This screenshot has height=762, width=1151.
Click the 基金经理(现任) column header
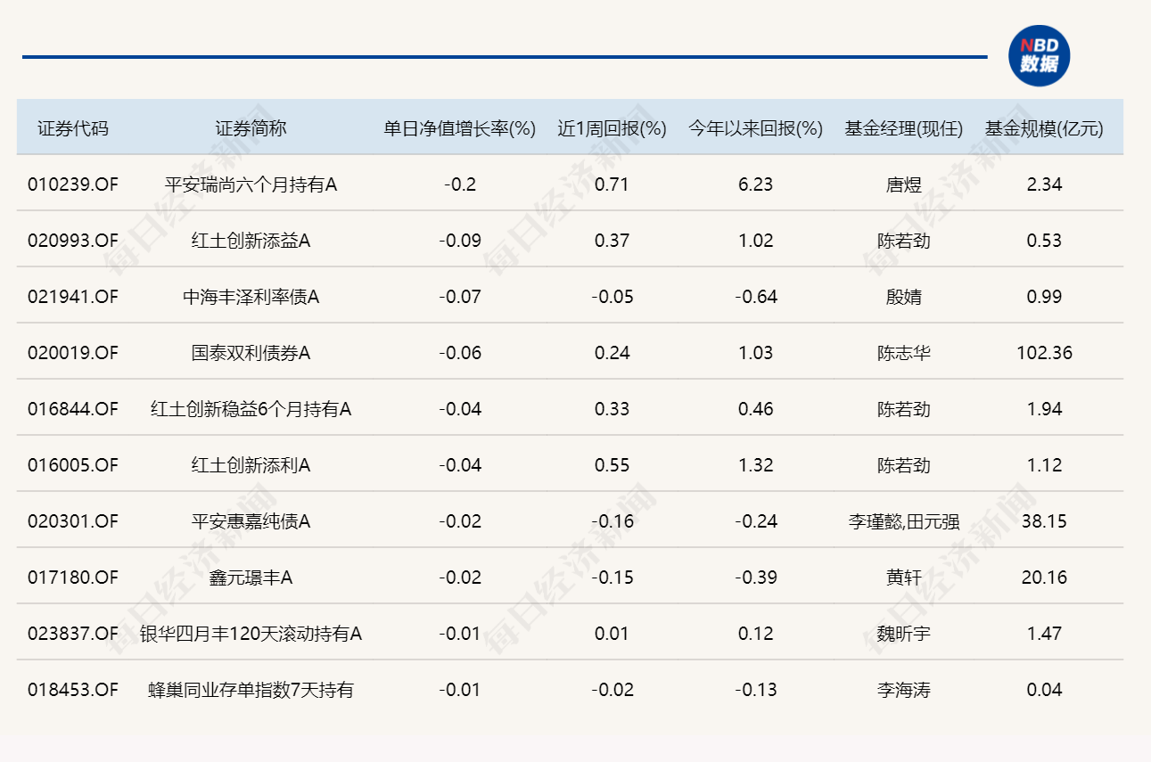[903, 128]
